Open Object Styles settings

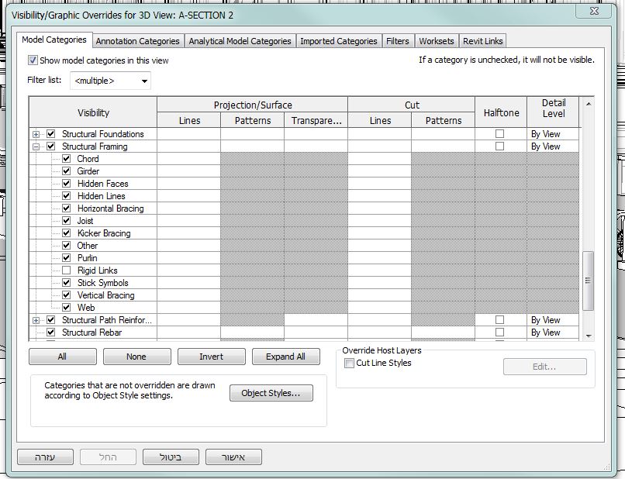pyautogui.click(x=271, y=393)
